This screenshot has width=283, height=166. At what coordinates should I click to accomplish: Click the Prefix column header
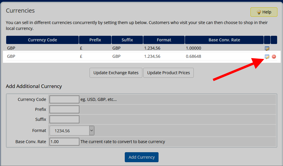click(x=95, y=40)
